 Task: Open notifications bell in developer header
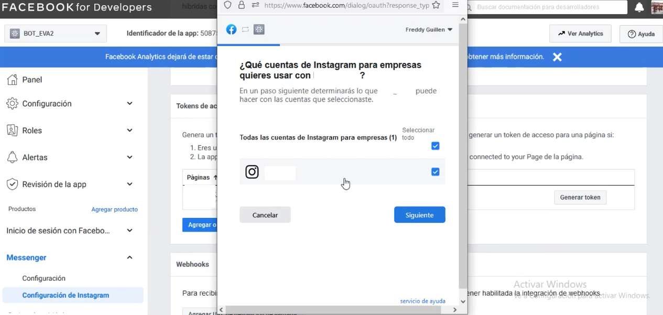639,7
